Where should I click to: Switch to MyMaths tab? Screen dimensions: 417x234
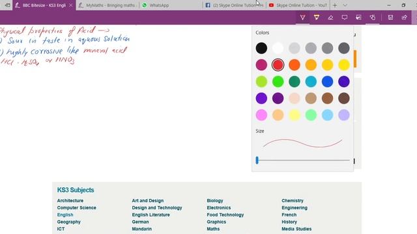tap(108, 5)
